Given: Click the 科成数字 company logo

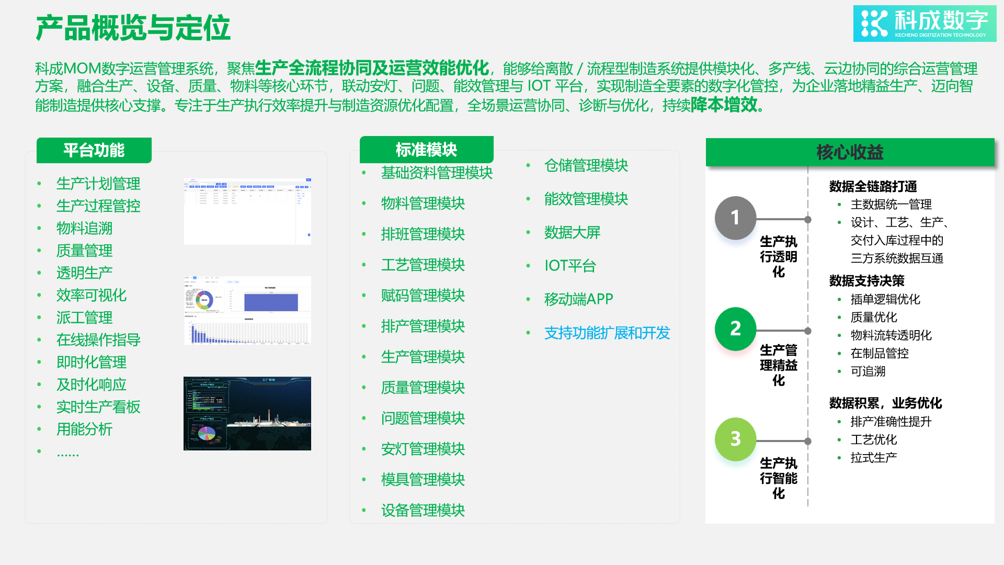Looking at the screenshot, I should point(924,24).
